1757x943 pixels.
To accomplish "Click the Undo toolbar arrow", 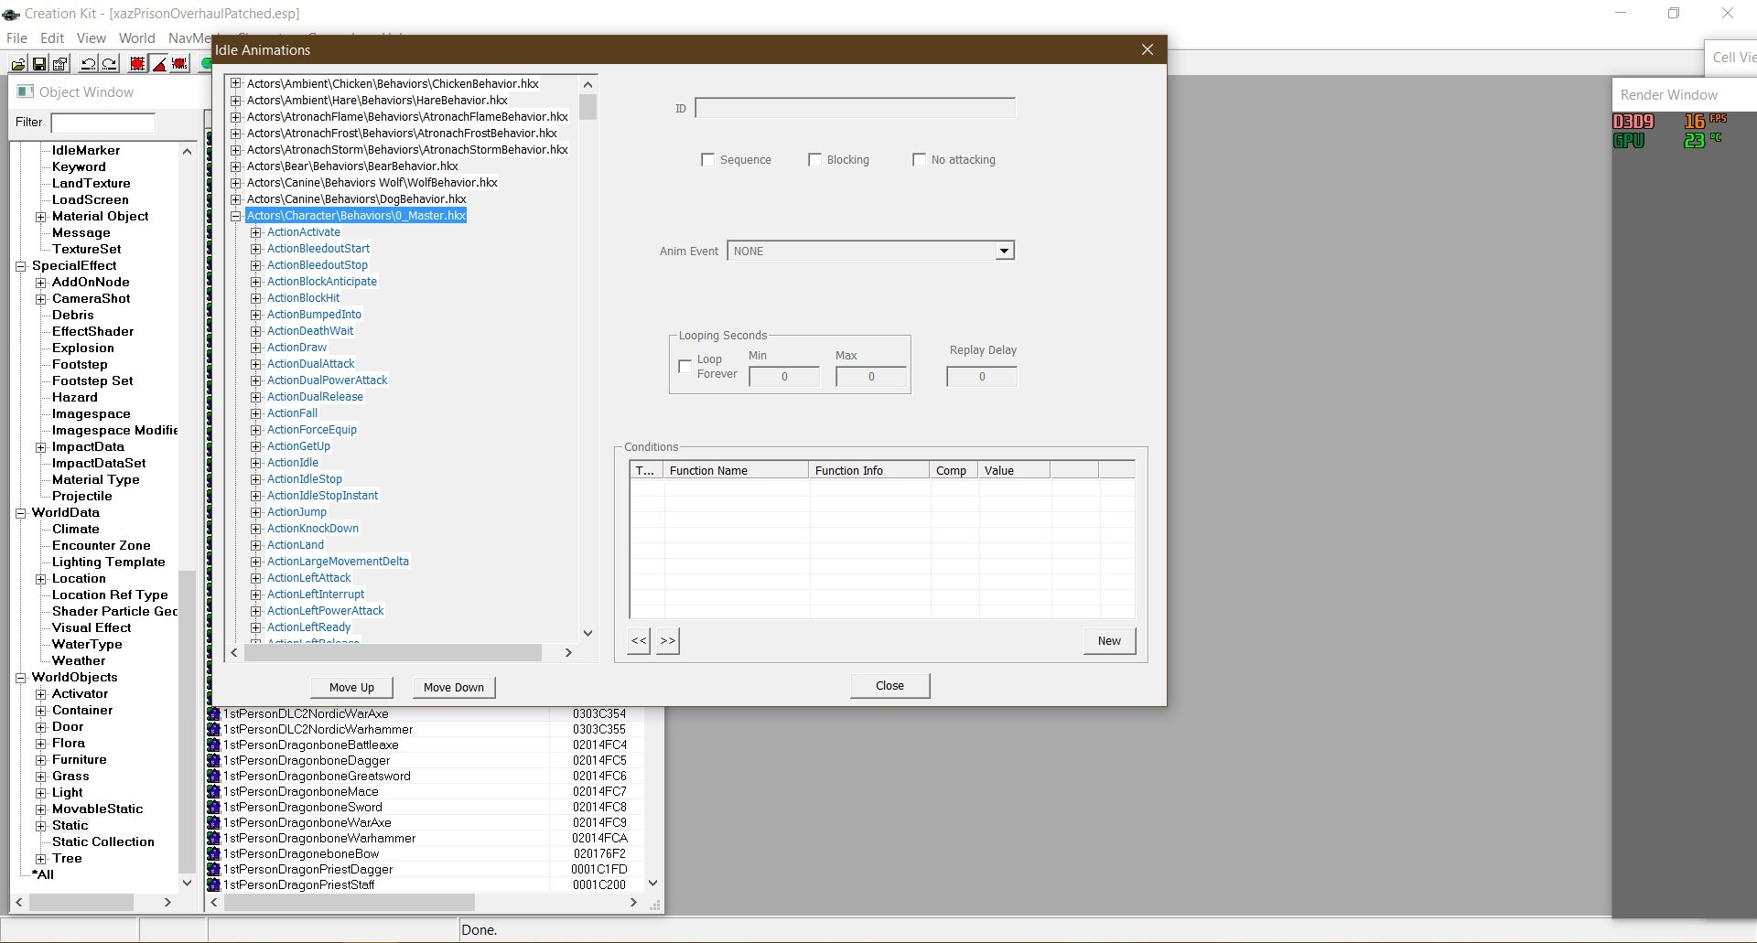I will click(89, 63).
